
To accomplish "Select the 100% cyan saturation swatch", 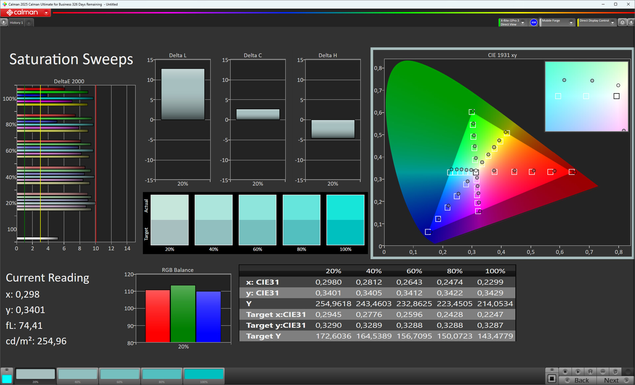I will (204, 374).
